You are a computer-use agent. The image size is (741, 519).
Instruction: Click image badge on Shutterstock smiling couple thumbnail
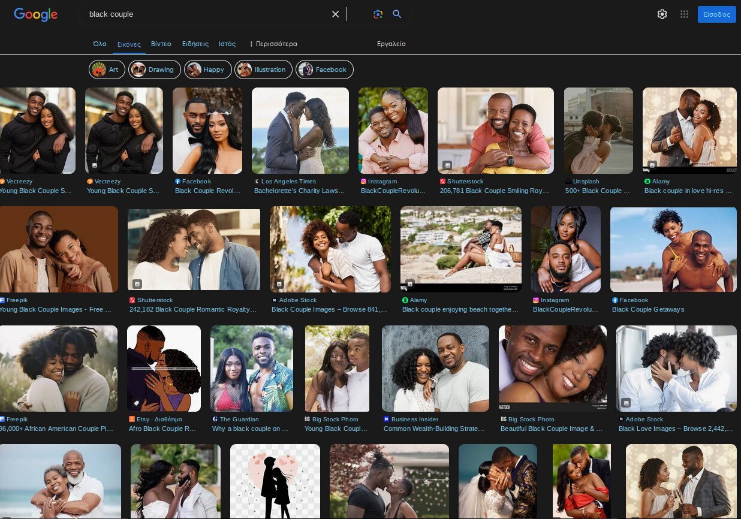[x=447, y=165]
